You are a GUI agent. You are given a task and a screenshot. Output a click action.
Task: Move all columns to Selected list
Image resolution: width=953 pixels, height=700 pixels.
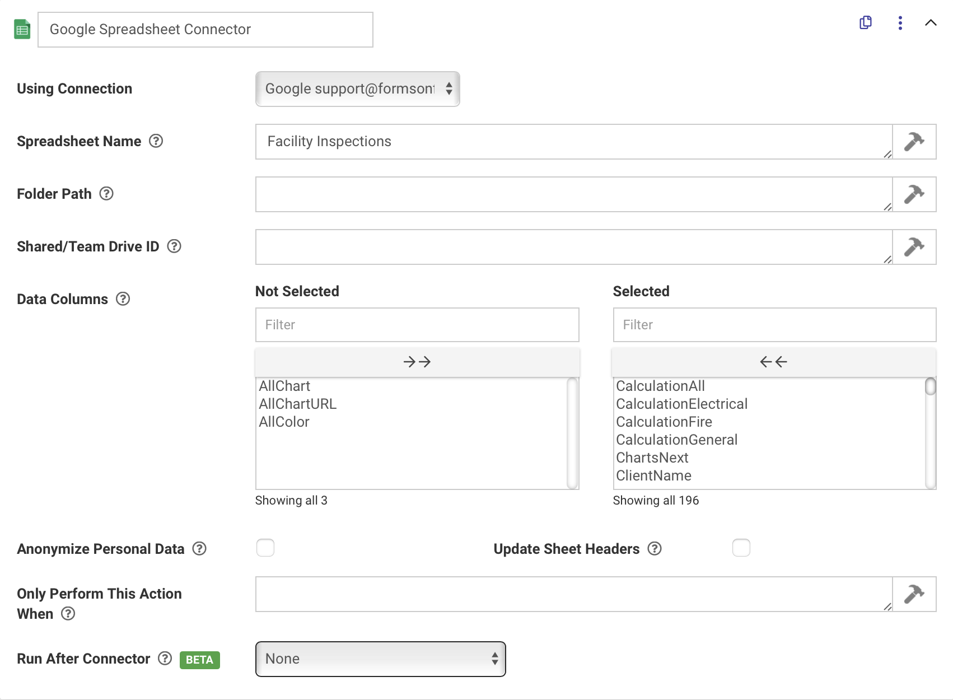(x=417, y=362)
